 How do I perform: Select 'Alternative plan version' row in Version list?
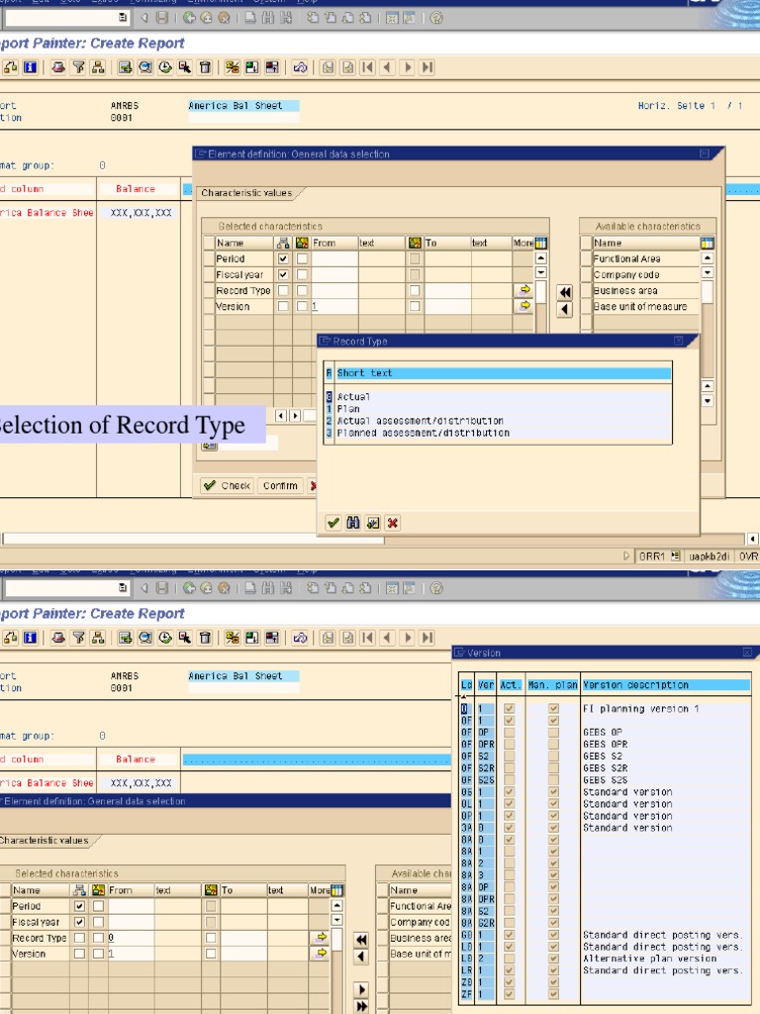click(649, 959)
